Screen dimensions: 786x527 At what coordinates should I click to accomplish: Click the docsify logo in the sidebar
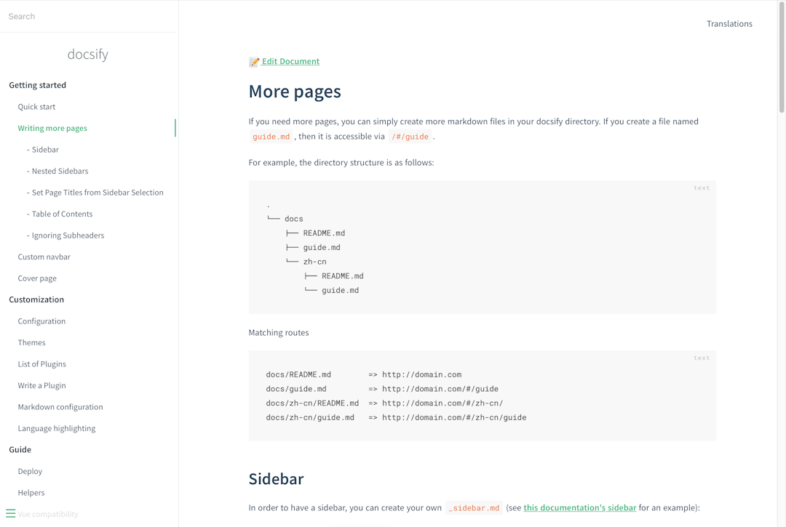coord(88,54)
